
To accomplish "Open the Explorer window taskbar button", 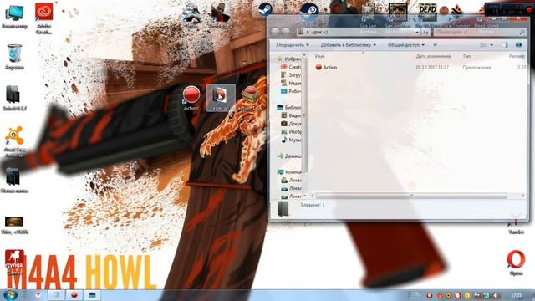I will click(92, 295).
